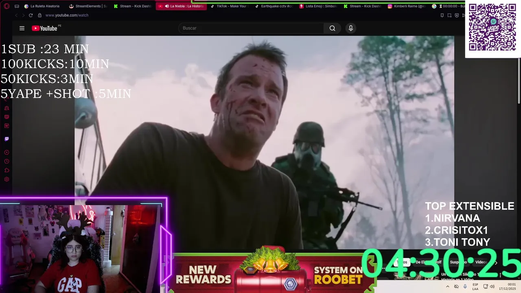Select the Todos filter chip
The image size is (521, 293).
click(x=402, y=262)
